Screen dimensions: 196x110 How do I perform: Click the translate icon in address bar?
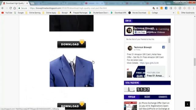[x=154, y=8]
